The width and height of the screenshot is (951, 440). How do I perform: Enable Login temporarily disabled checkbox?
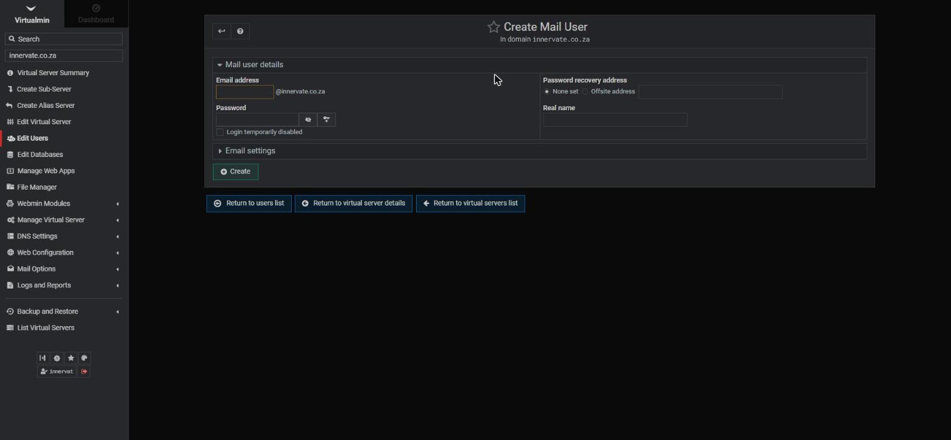tap(220, 132)
